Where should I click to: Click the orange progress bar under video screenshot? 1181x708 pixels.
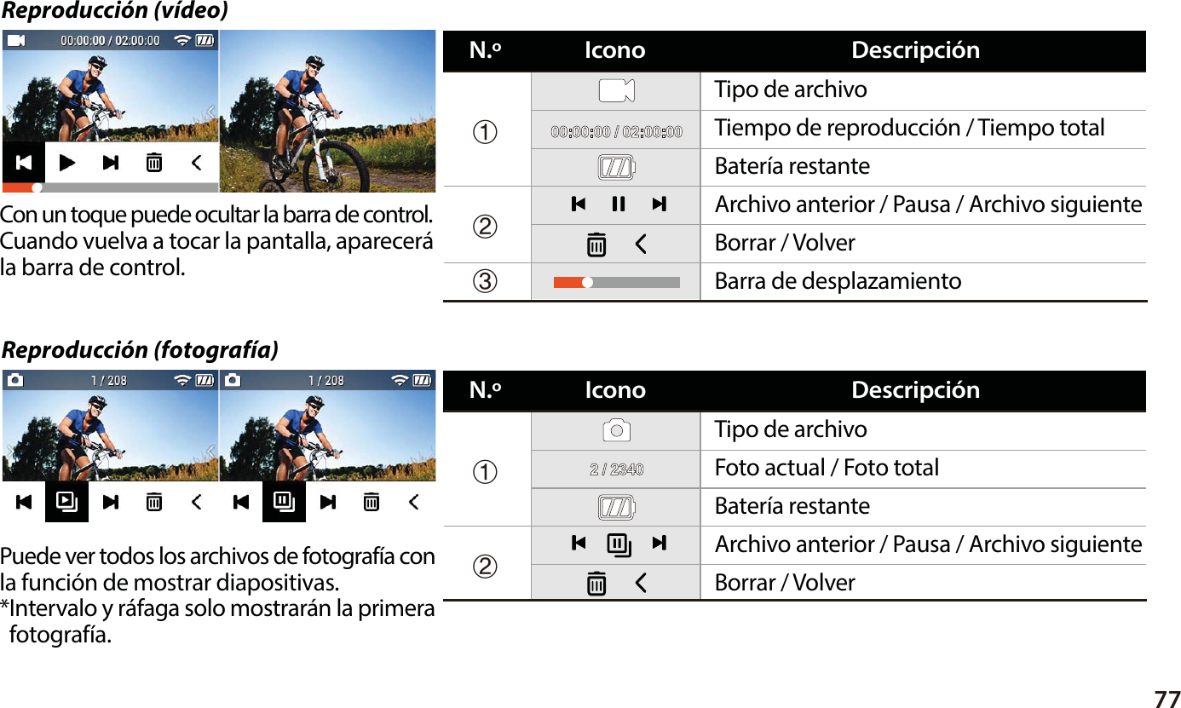111,187
